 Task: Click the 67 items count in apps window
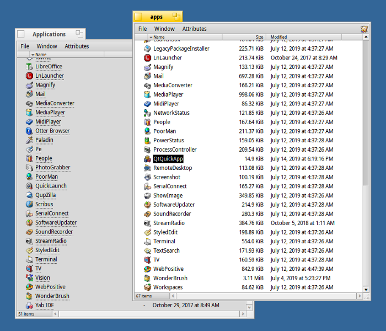coord(144,296)
